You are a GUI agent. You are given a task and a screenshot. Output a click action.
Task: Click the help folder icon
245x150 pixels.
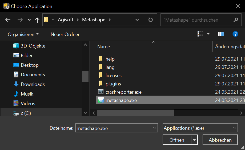(101, 58)
